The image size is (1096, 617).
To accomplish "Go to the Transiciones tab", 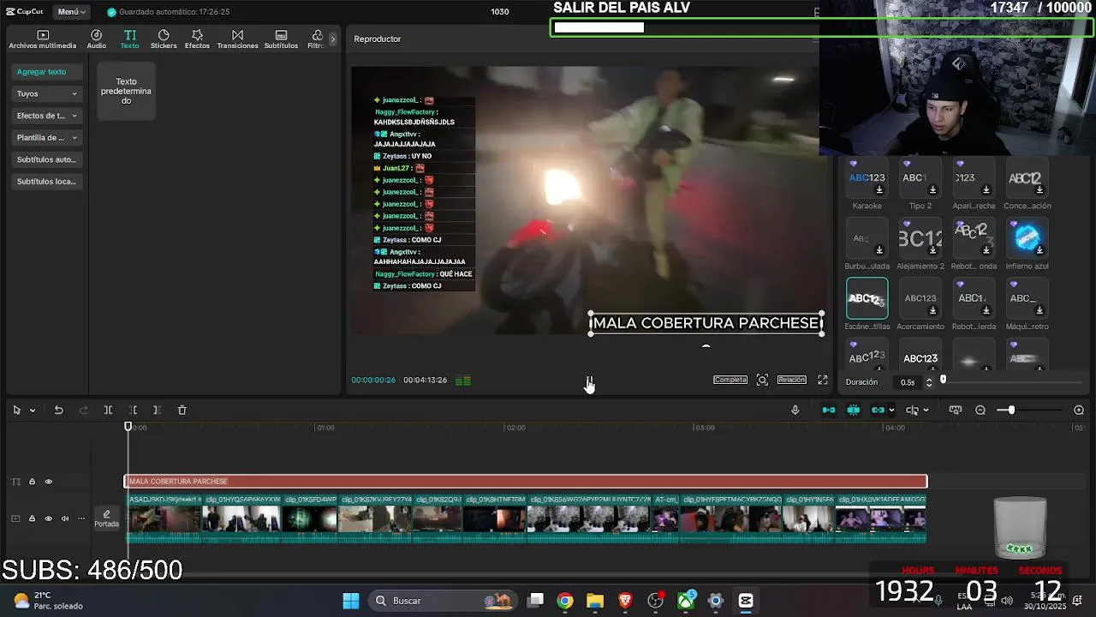I will click(x=237, y=39).
